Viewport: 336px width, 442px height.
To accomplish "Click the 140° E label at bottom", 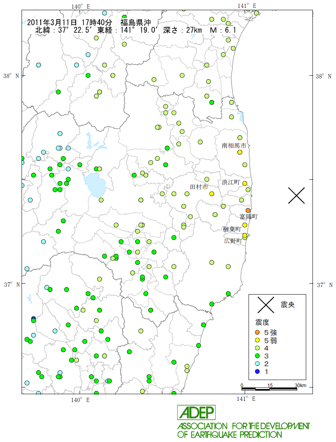I will pos(80,400).
